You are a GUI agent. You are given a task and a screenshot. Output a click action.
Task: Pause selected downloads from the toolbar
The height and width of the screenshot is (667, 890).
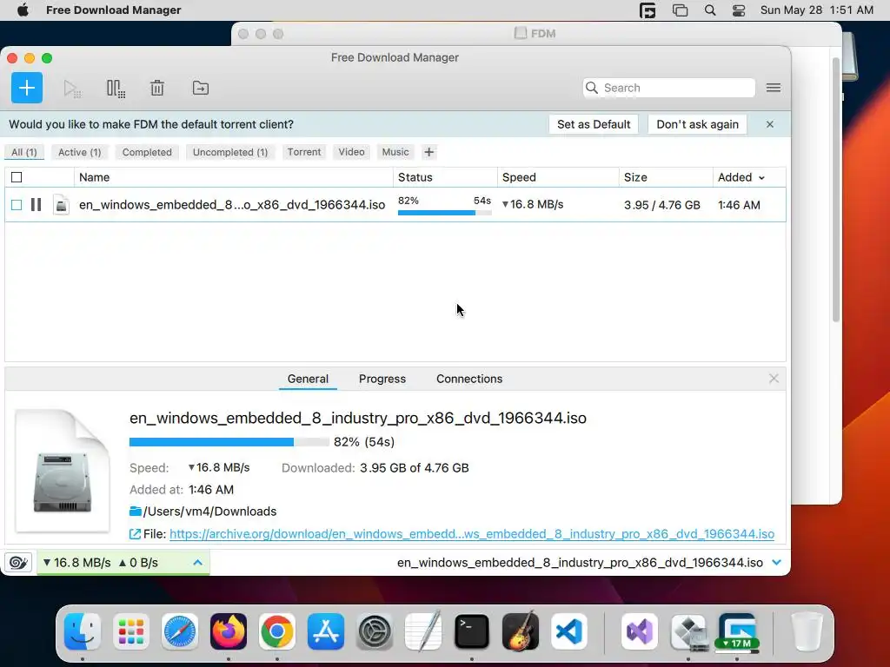coord(116,89)
